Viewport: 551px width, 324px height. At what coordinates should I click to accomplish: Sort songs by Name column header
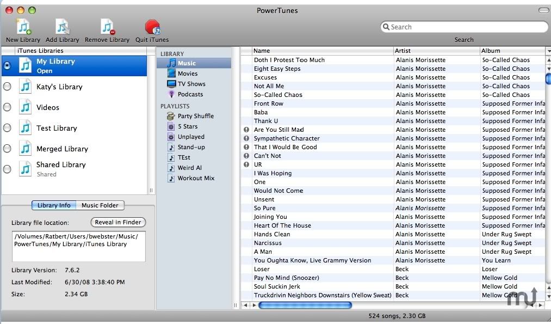pos(322,51)
